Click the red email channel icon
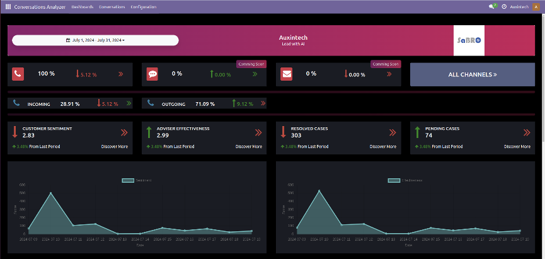Viewport: 545px width, 259px height. pyautogui.click(x=287, y=74)
